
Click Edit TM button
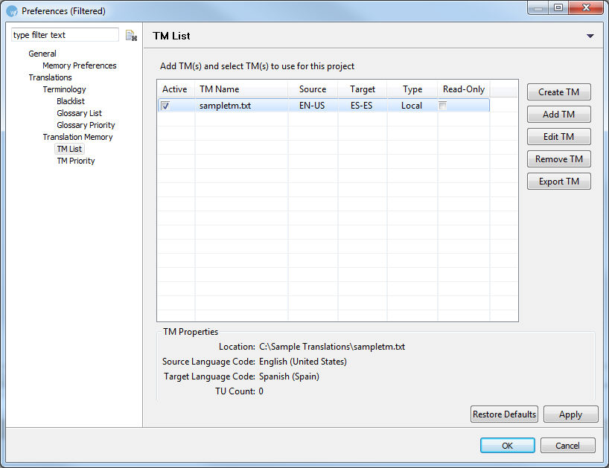(x=558, y=137)
